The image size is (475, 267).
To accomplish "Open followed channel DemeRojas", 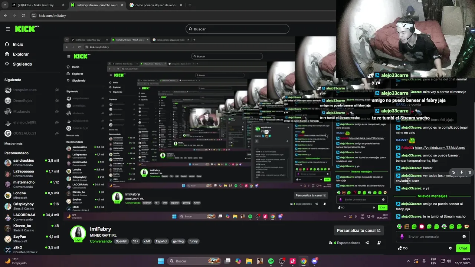I will tap(32, 100).
